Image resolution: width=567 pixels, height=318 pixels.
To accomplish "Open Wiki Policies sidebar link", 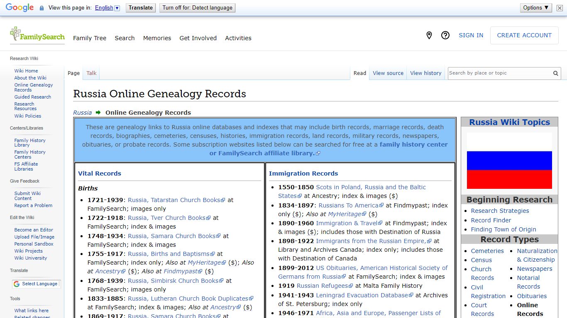I will (x=28, y=116).
